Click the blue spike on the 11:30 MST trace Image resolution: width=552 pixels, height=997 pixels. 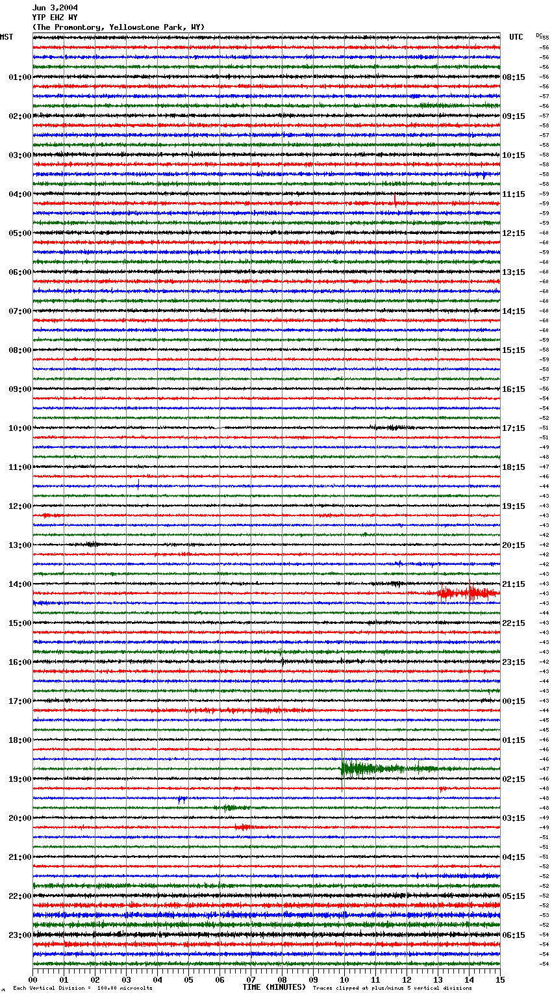click(138, 484)
